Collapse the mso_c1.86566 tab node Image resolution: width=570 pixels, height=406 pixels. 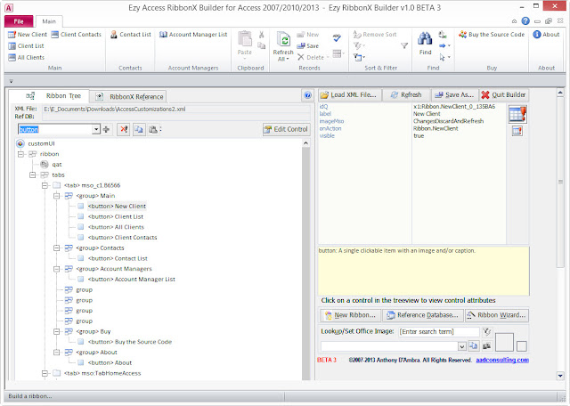click(x=45, y=185)
